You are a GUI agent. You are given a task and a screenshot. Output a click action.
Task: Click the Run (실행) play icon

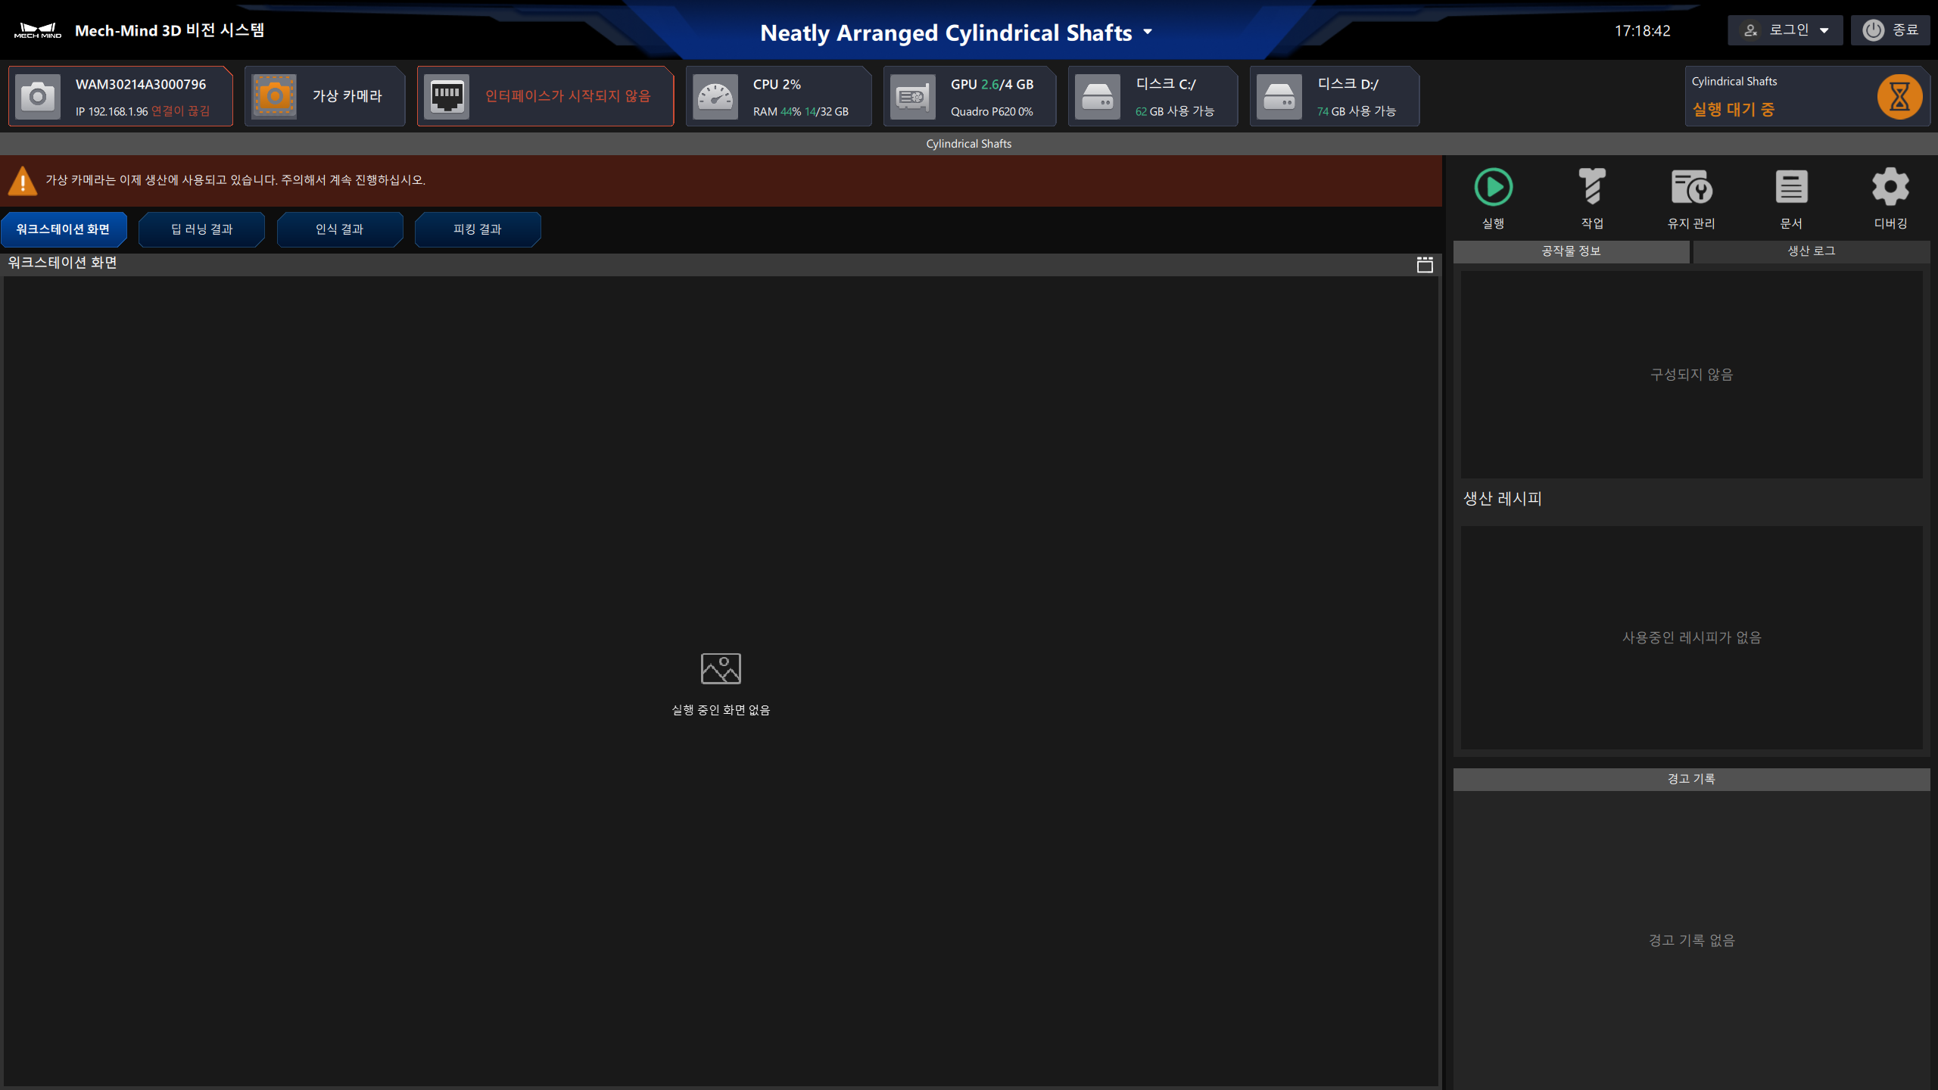[x=1493, y=187]
